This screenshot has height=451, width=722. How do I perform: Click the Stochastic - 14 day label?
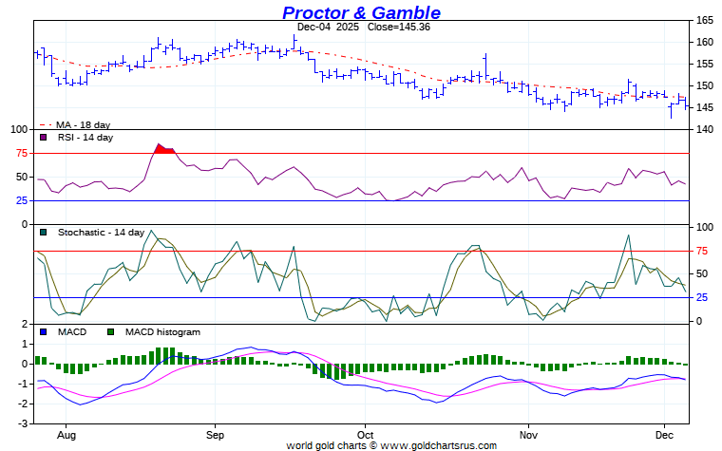(x=102, y=233)
